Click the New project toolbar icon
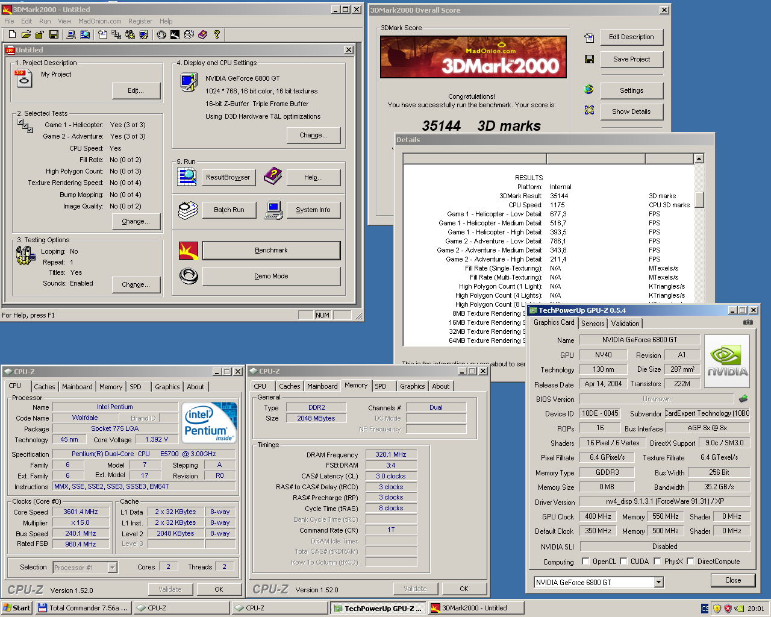Screen dimensions: 771x617 (12, 35)
